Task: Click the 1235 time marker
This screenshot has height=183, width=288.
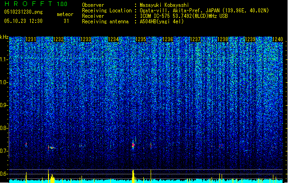Action: tap(141, 39)
